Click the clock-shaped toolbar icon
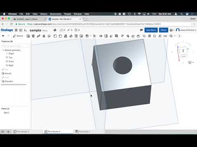The height and width of the screenshot is (147, 197). [x=155, y=36]
